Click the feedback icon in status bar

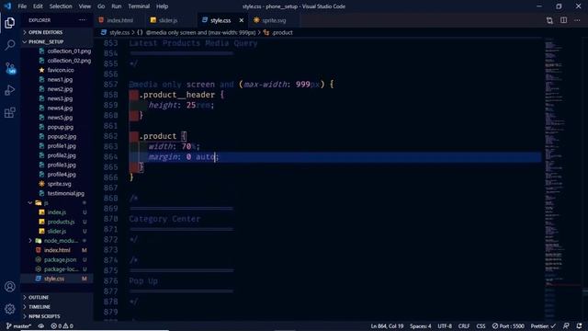point(566,326)
